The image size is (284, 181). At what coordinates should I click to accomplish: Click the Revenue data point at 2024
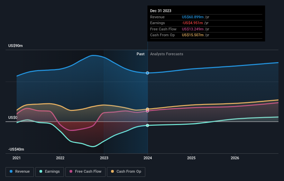[147, 73]
